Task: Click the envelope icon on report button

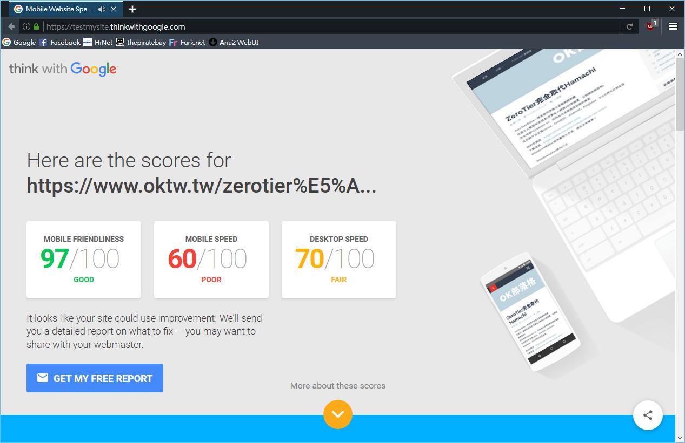Action: tap(43, 378)
